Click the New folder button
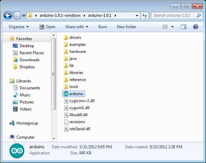 [x=127, y=27]
